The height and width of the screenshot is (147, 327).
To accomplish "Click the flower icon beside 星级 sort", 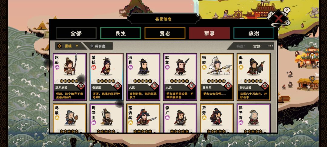I will coord(60,46).
